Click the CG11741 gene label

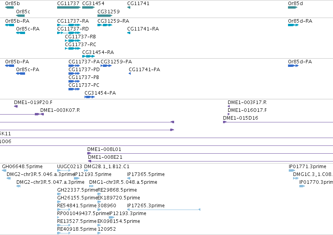coord(138,4)
